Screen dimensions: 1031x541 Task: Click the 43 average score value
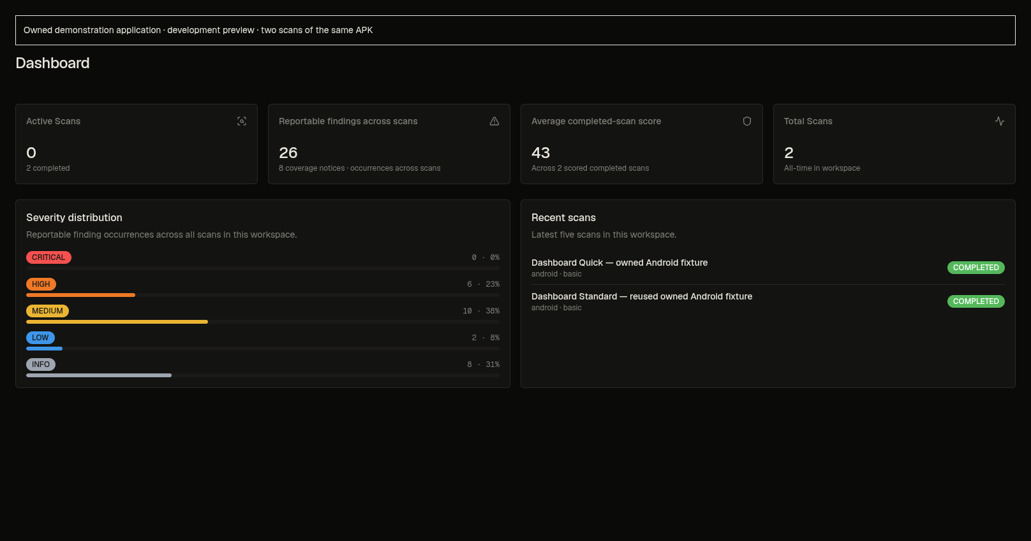(540, 153)
